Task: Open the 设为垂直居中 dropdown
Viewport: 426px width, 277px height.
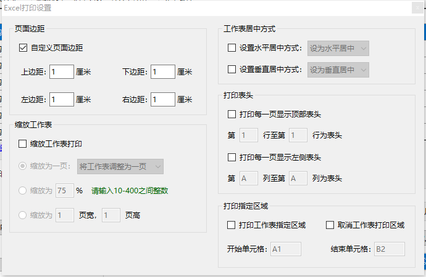Action: pyautogui.click(x=338, y=70)
